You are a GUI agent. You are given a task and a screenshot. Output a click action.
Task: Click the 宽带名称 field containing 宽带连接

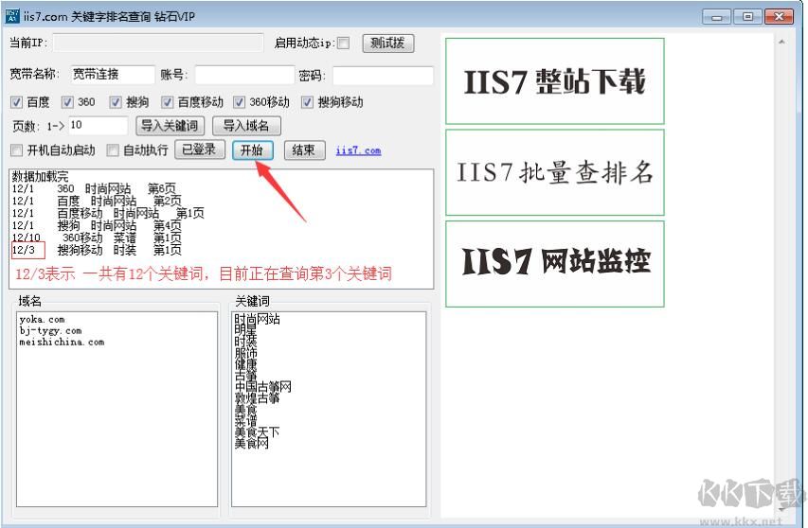(112, 75)
